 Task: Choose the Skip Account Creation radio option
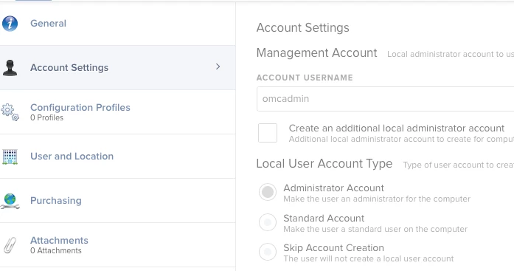pos(268,252)
